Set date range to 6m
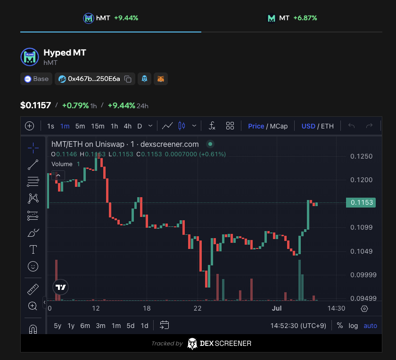 (85, 326)
